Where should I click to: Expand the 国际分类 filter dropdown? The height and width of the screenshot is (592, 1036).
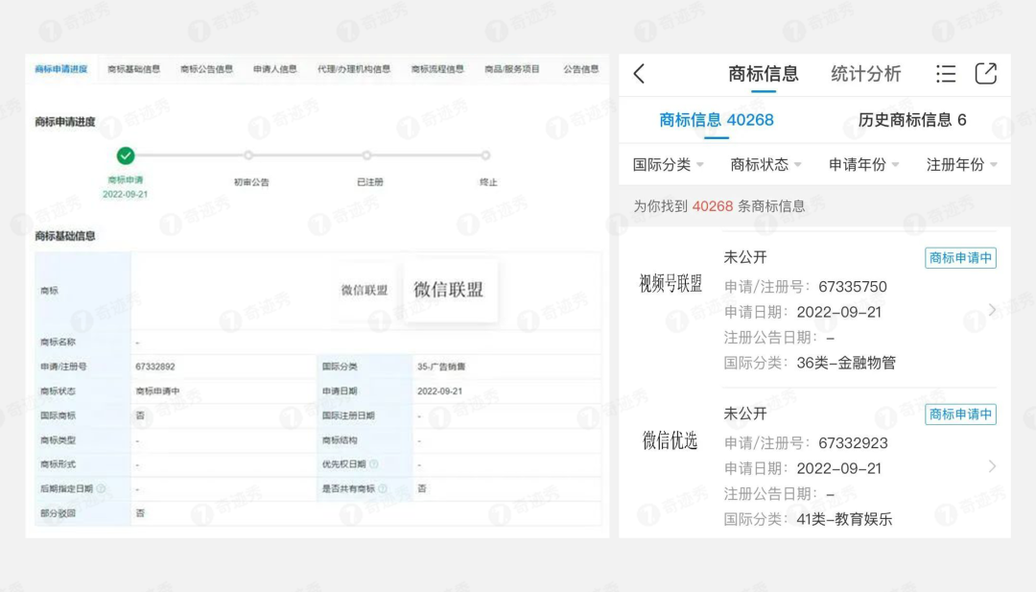(668, 164)
